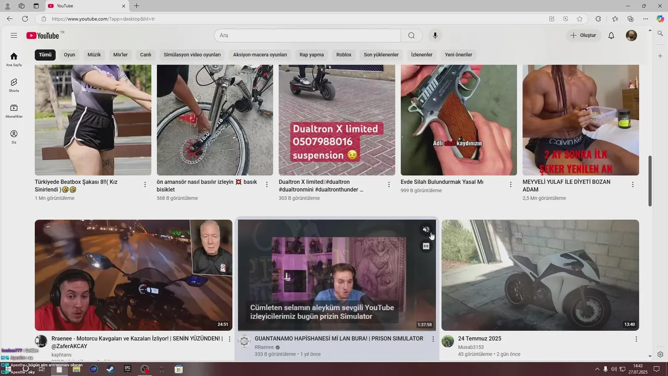Open the Siz sidebar item
Image resolution: width=668 pixels, height=376 pixels.
pos(14,137)
